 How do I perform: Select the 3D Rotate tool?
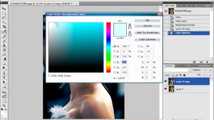pyautogui.click(x=4, y=92)
